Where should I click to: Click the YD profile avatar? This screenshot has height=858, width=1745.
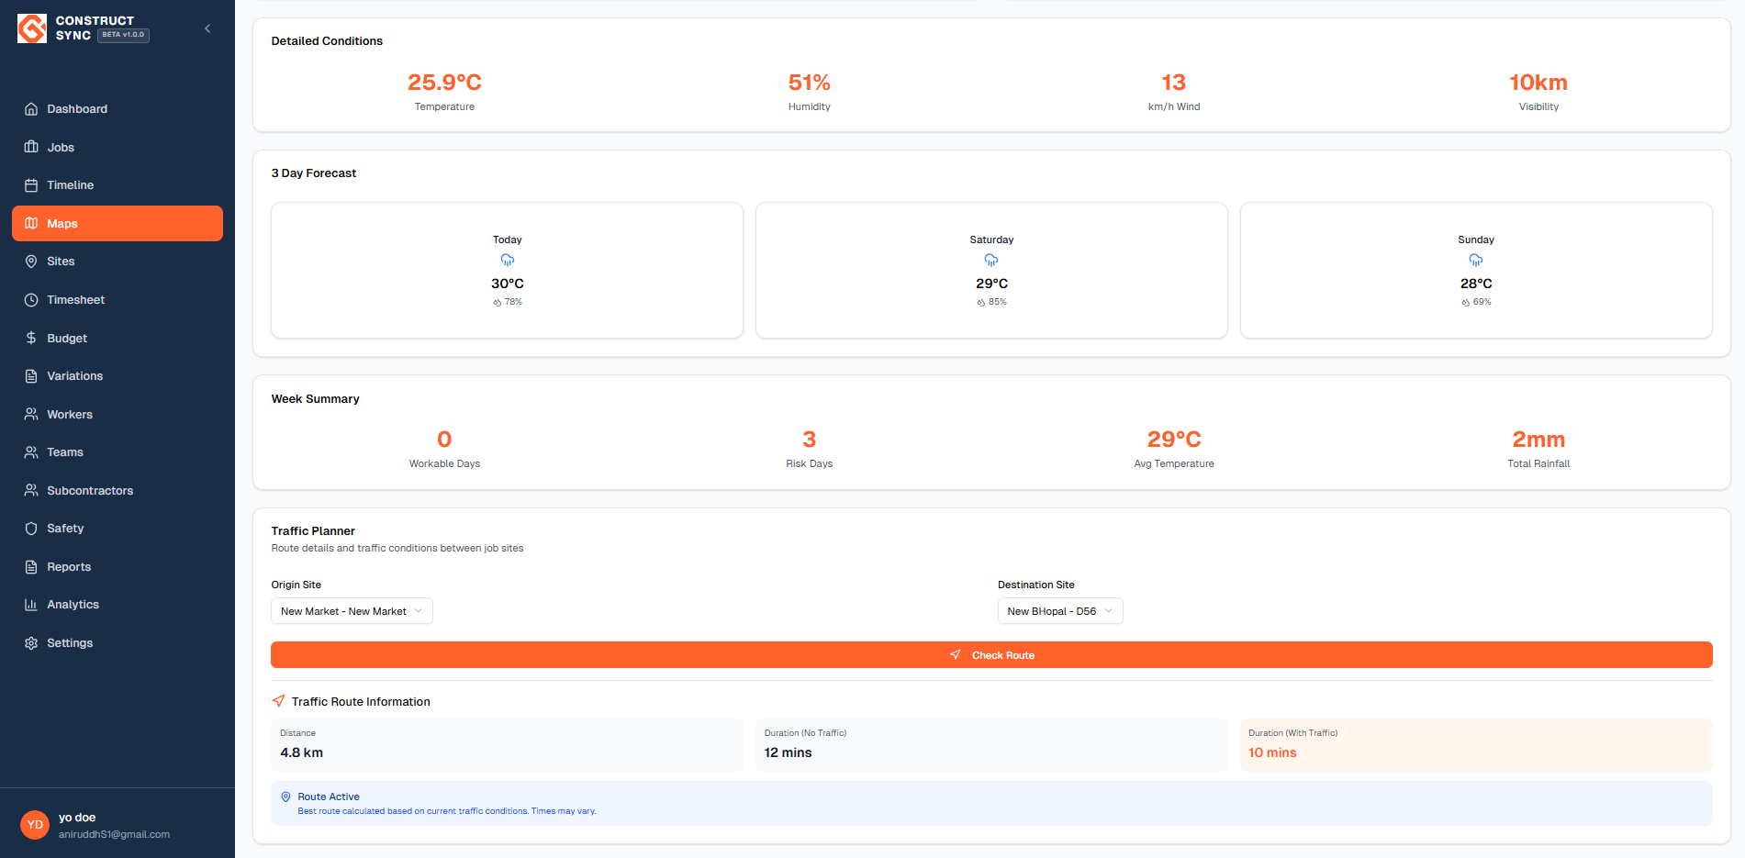34,825
